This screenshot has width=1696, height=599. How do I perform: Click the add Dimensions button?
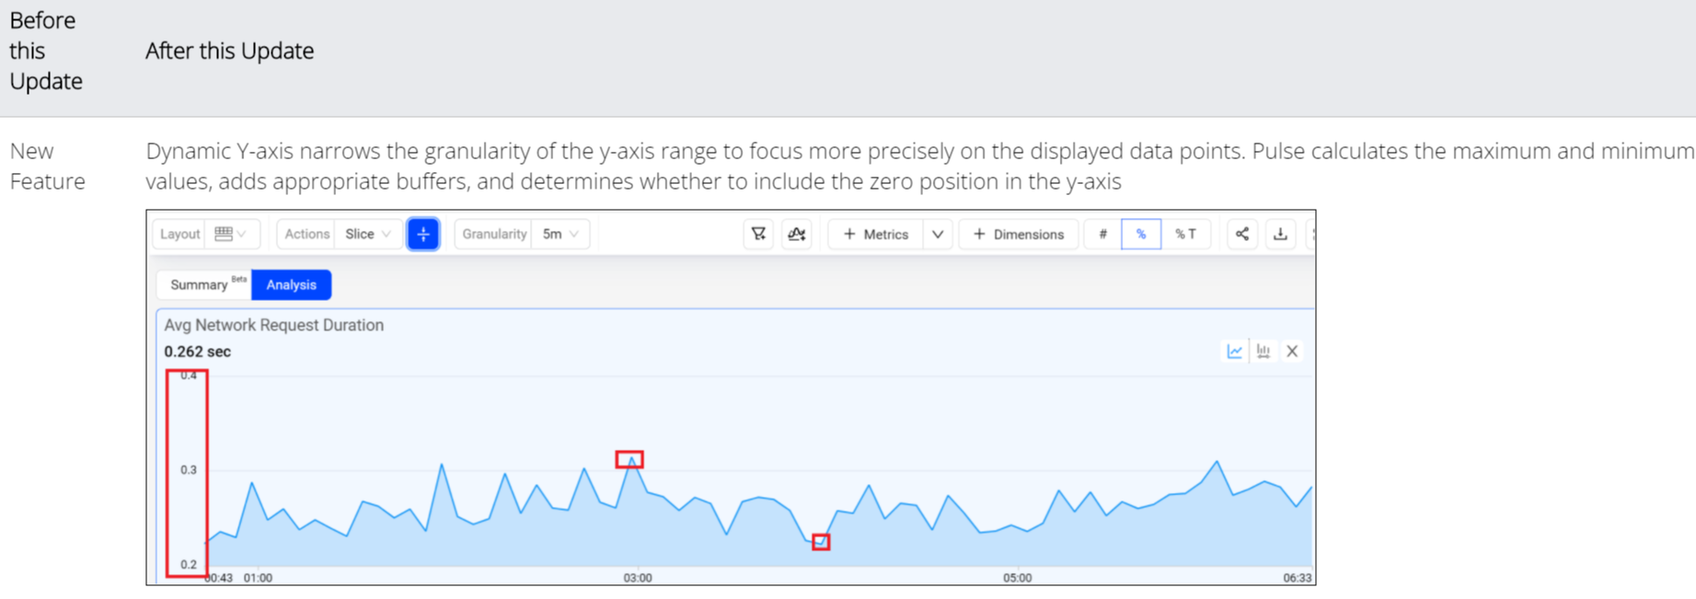click(x=1018, y=235)
